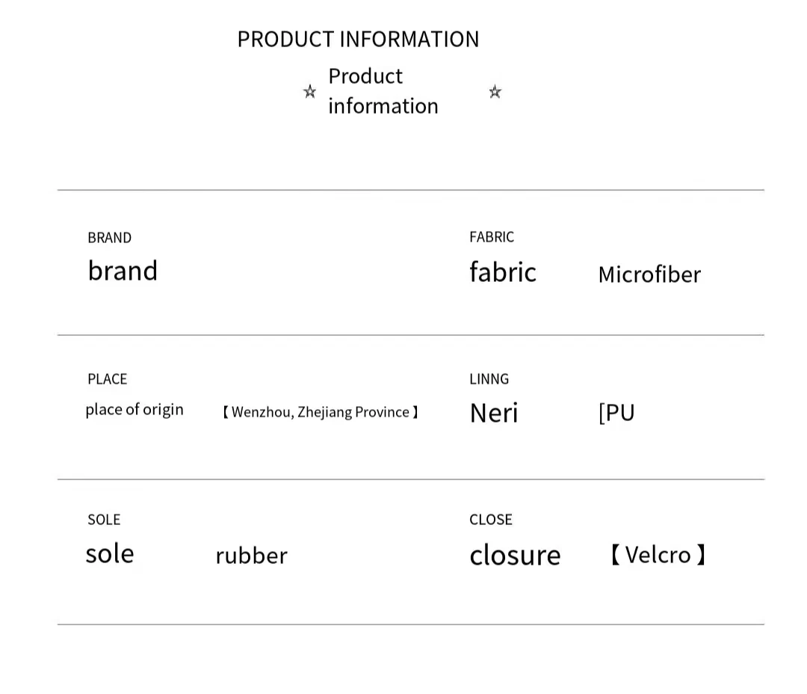
Task: Click the LINNG label
Action: click(x=489, y=379)
